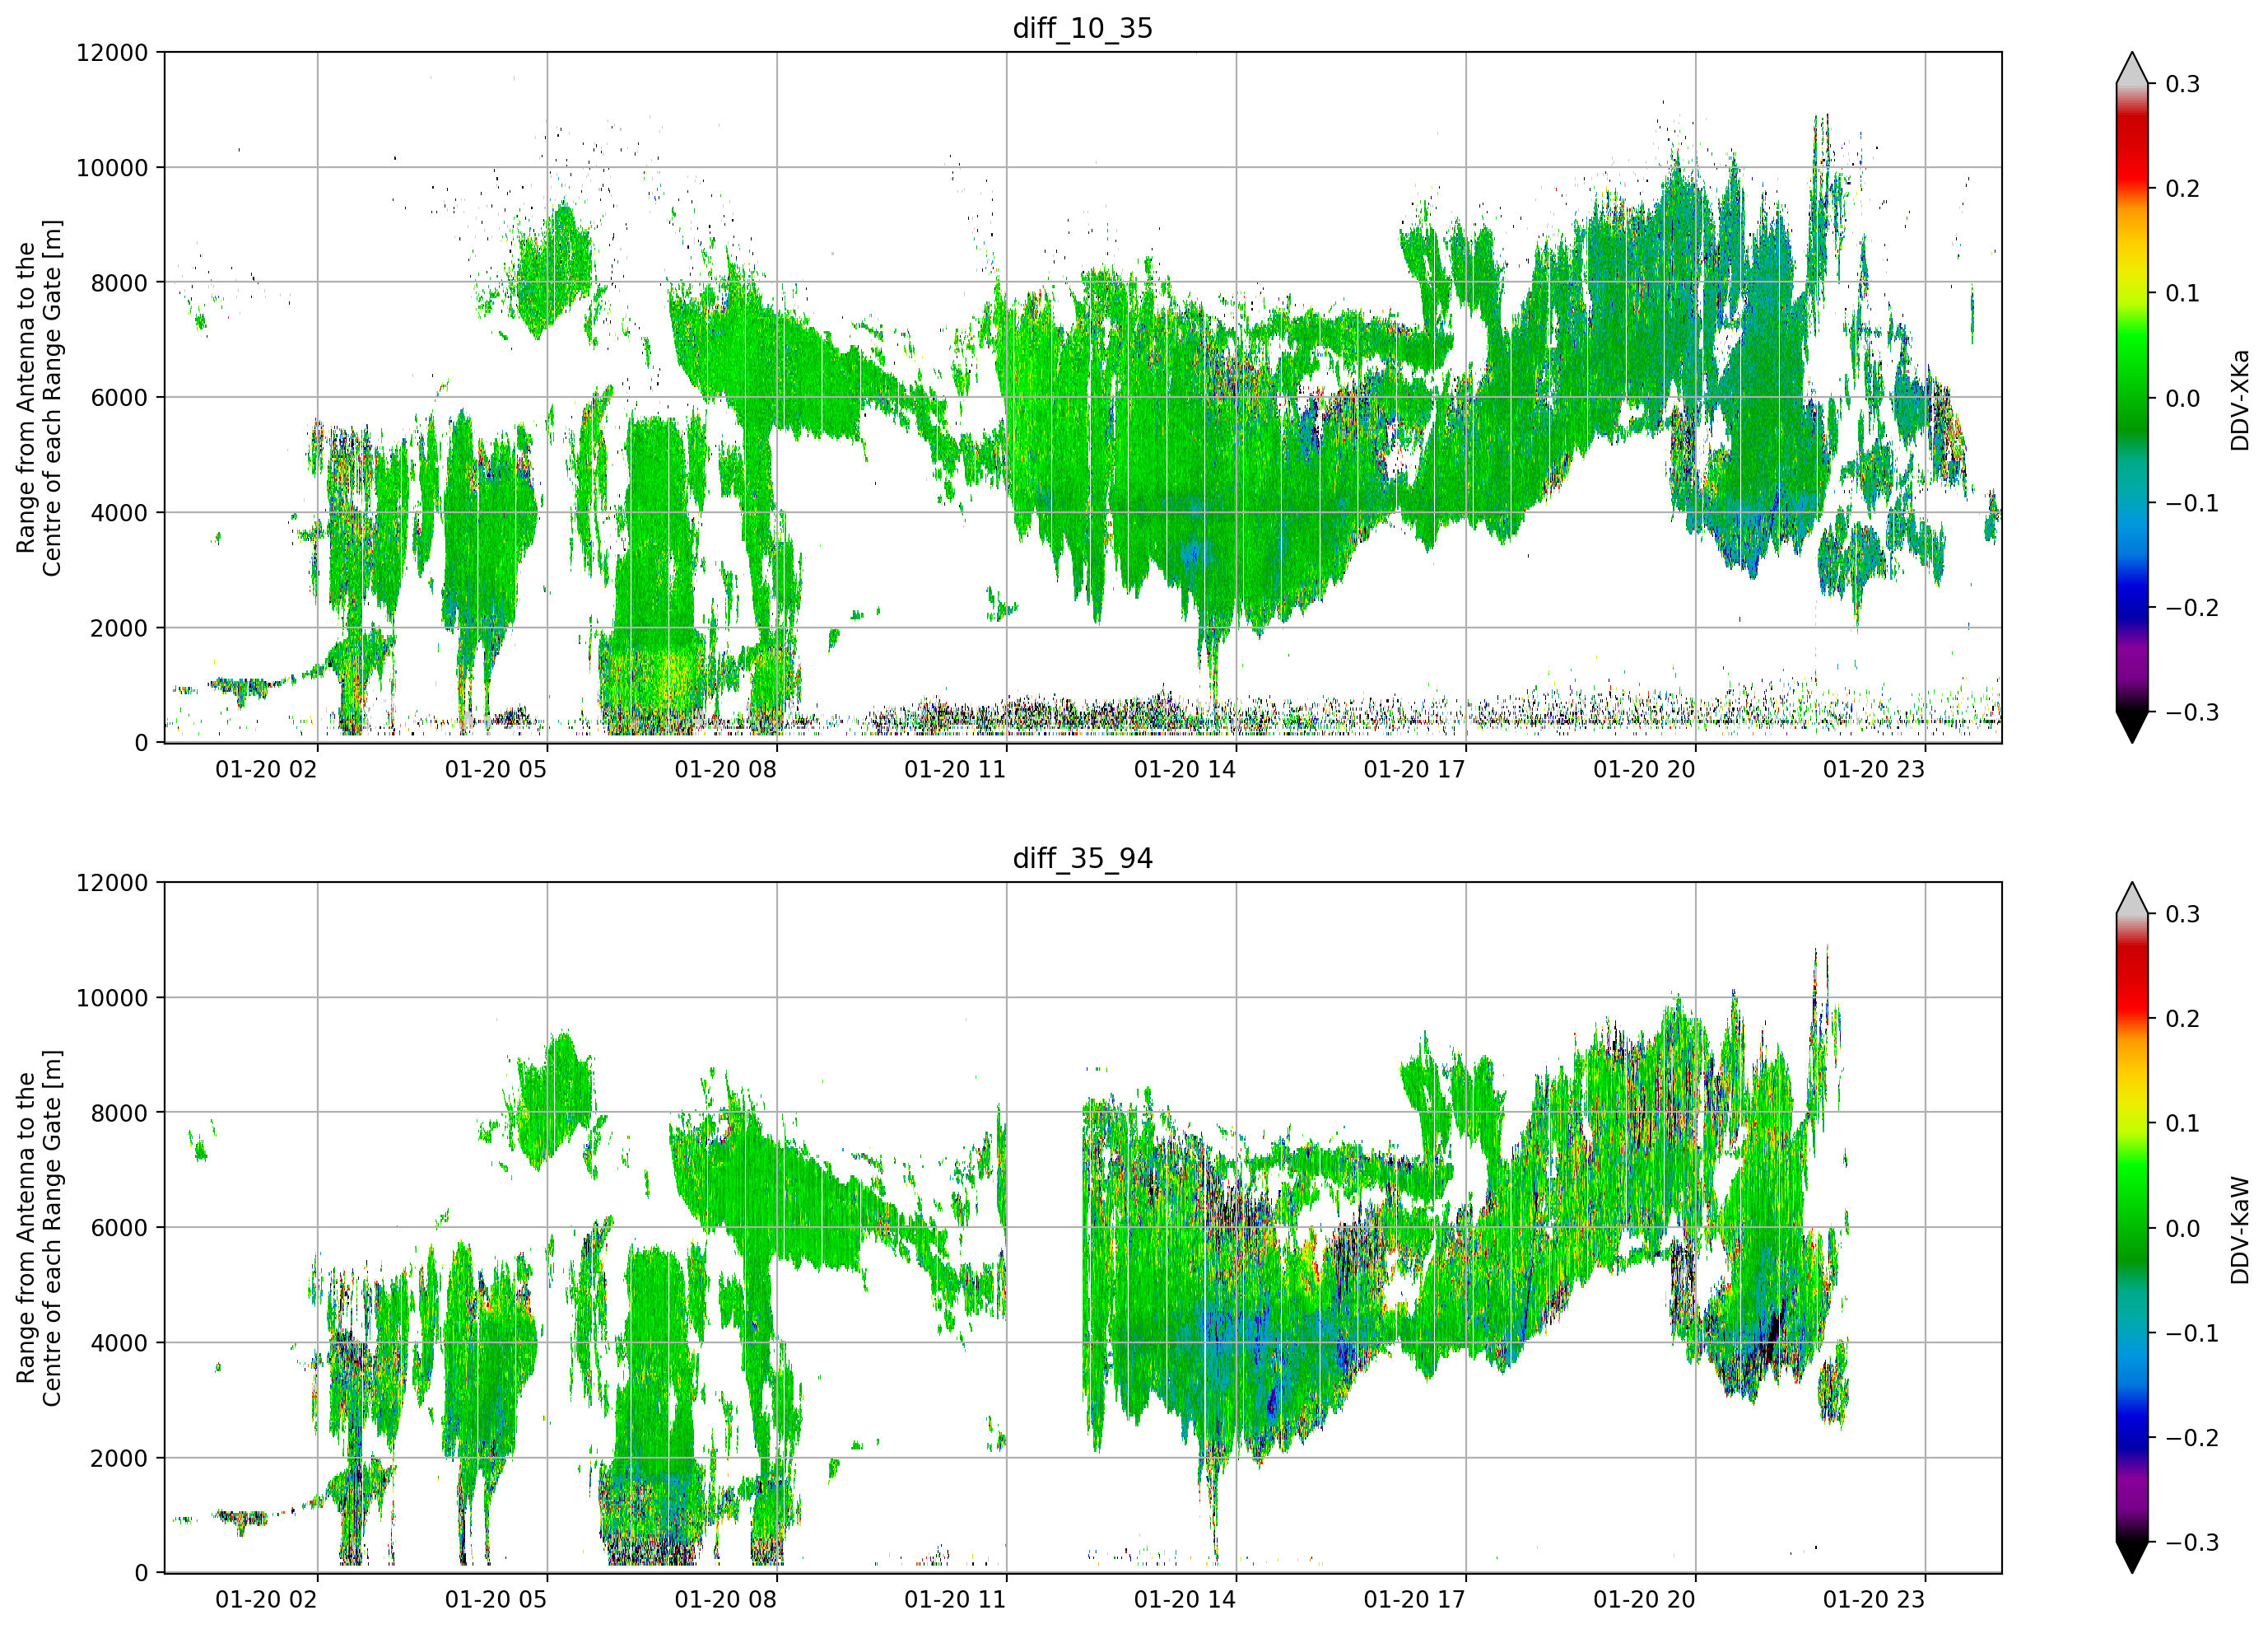The image size is (2268, 1629).
Task: Click '01-20 05' under the diff_35_94 plot
Action: (x=496, y=1600)
